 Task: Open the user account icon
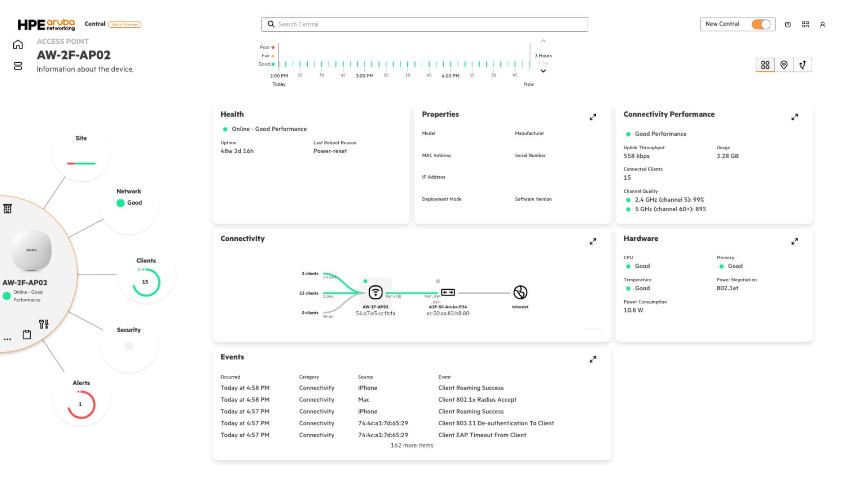pos(822,25)
